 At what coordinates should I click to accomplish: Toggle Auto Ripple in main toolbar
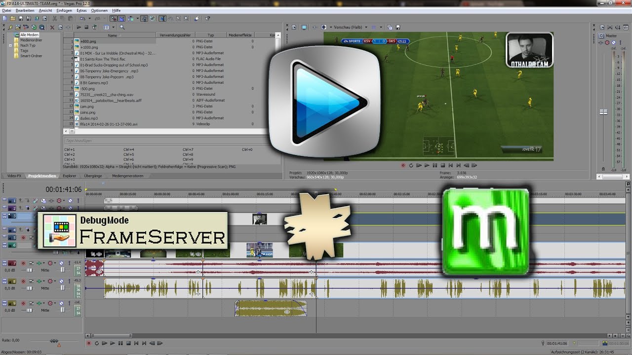(x=131, y=18)
